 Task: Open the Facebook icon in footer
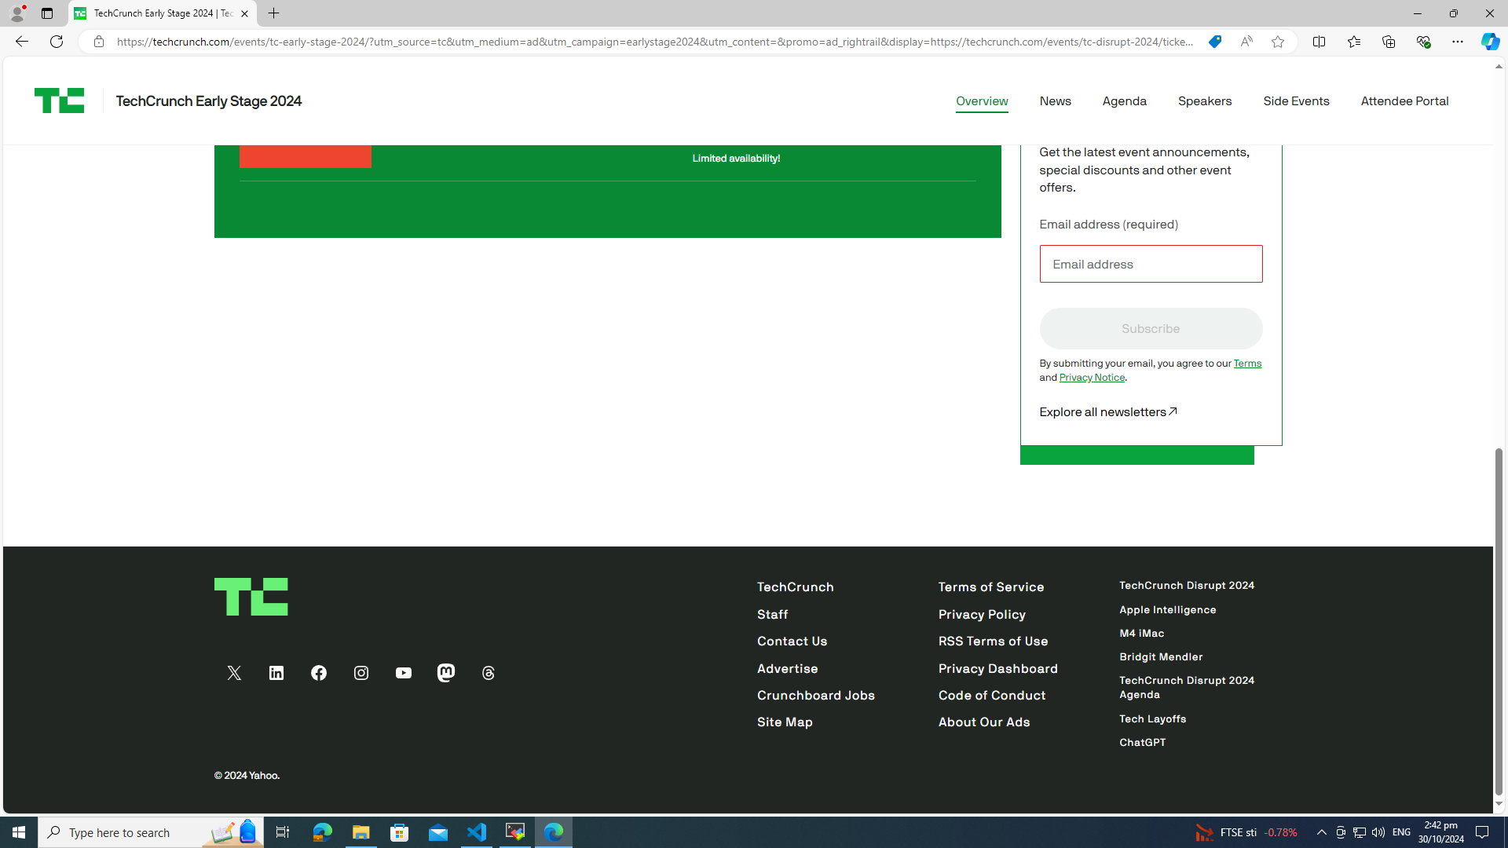(x=319, y=673)
